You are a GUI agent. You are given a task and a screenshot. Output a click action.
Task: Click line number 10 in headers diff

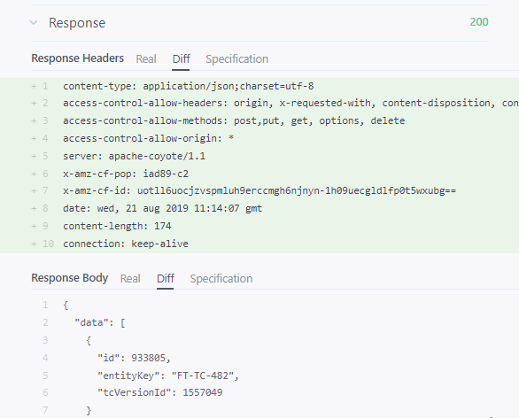[x=48, y=244]
